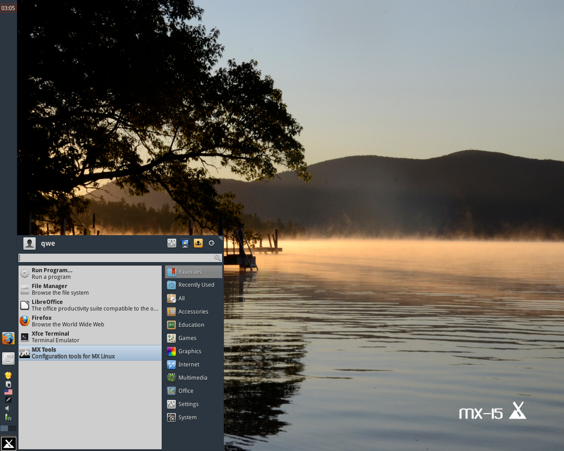Click the Log Out icon in menu header

tap(211, 243)
